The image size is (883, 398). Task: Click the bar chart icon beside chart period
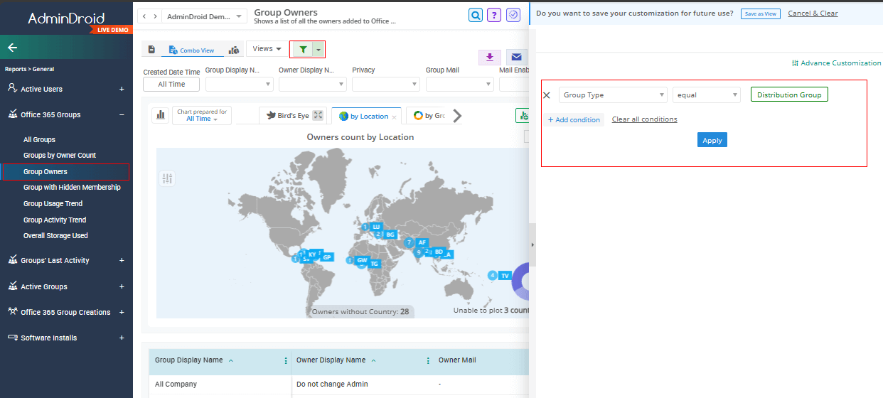(x=161, y=115)
